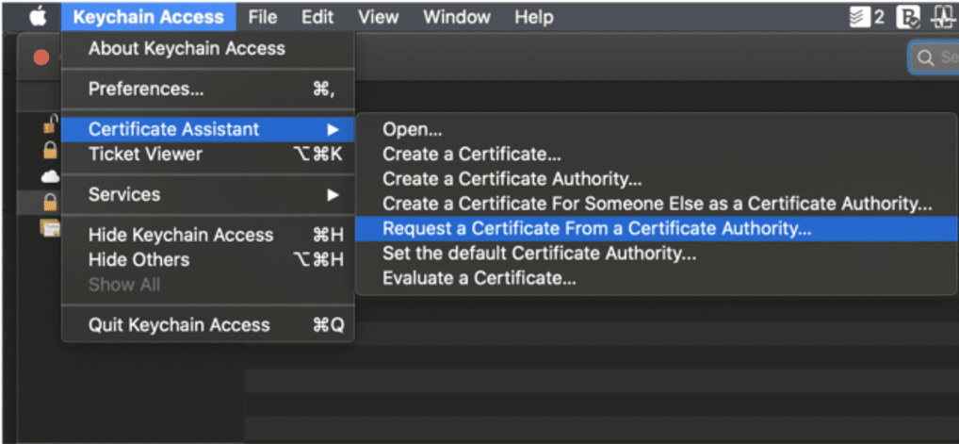
Task: Choose Evaluate a Certificate
Action: [x=479, y=278]
